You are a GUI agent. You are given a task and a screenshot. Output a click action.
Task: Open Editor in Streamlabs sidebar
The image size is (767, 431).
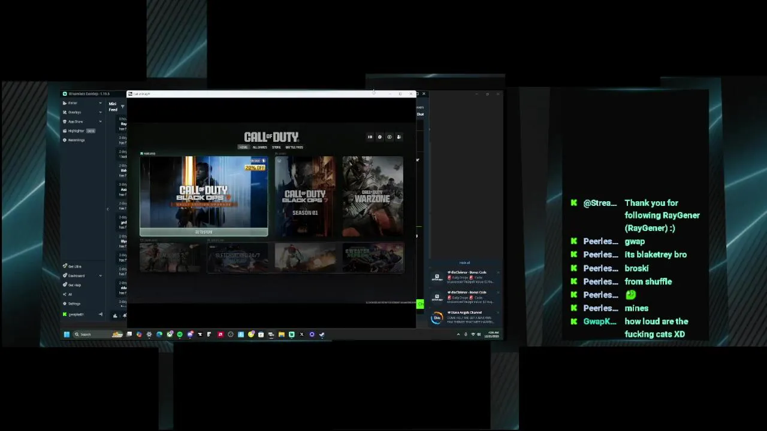(73, 103)
